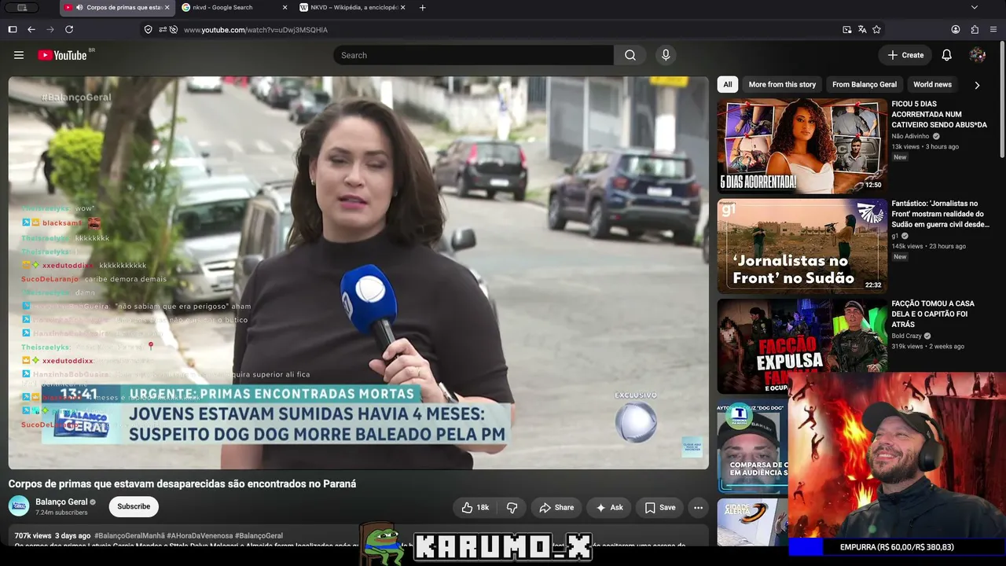Screen dimensions: 1006x566
Task: Open YouTube notifications bell
Action: pyautogui.click(x=947, y=55)
